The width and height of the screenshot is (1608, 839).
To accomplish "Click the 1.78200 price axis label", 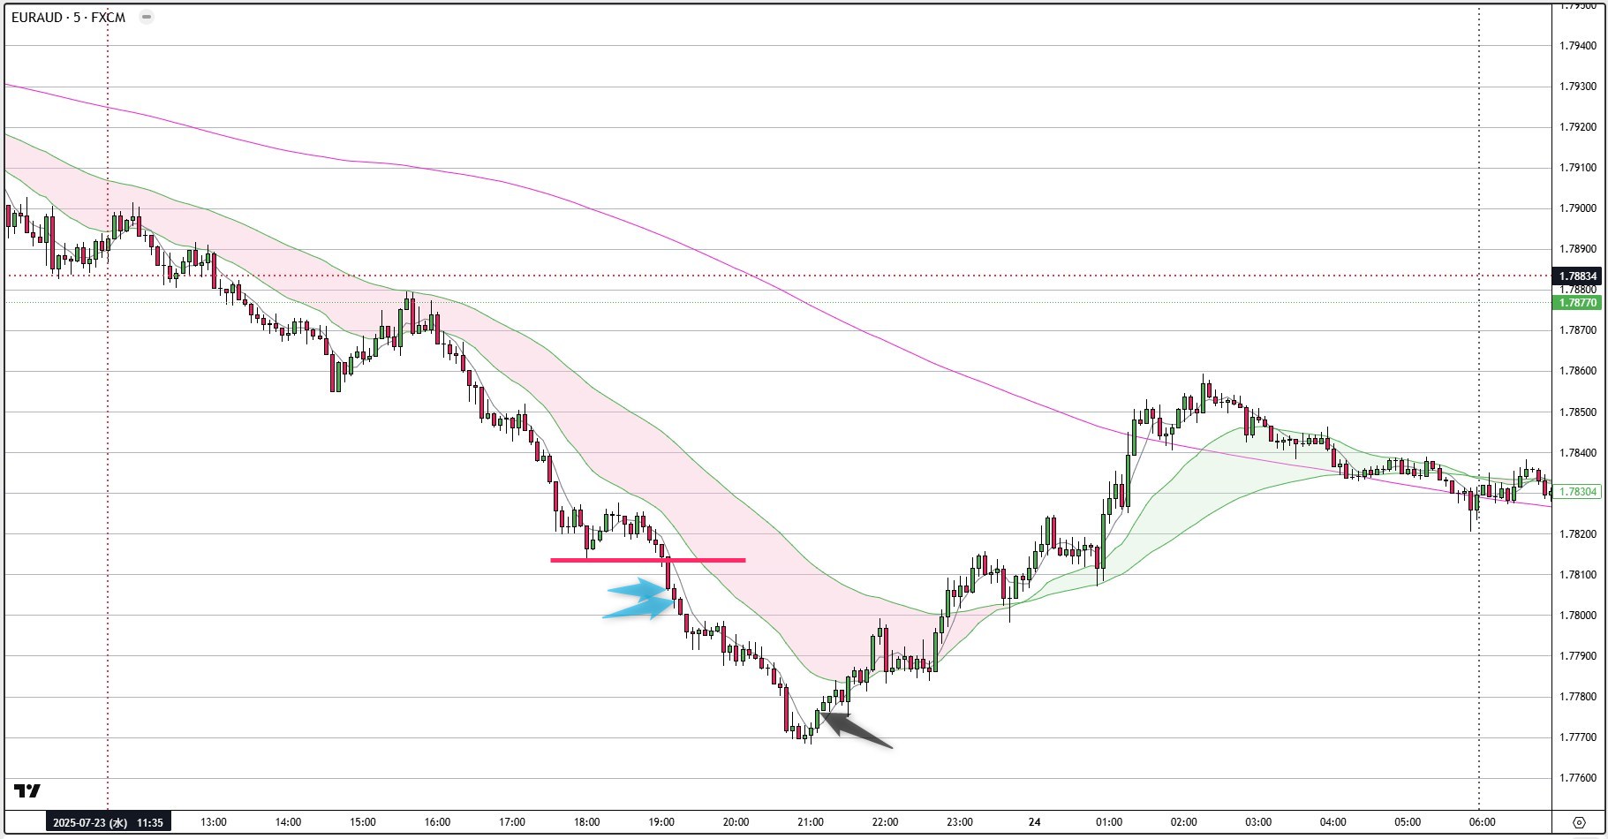I will [1578, 534].
